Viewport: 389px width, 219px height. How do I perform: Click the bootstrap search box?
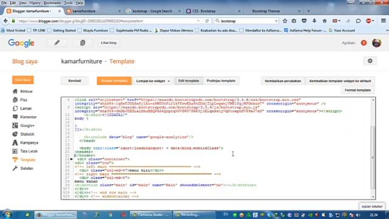[x=247, y=21]
